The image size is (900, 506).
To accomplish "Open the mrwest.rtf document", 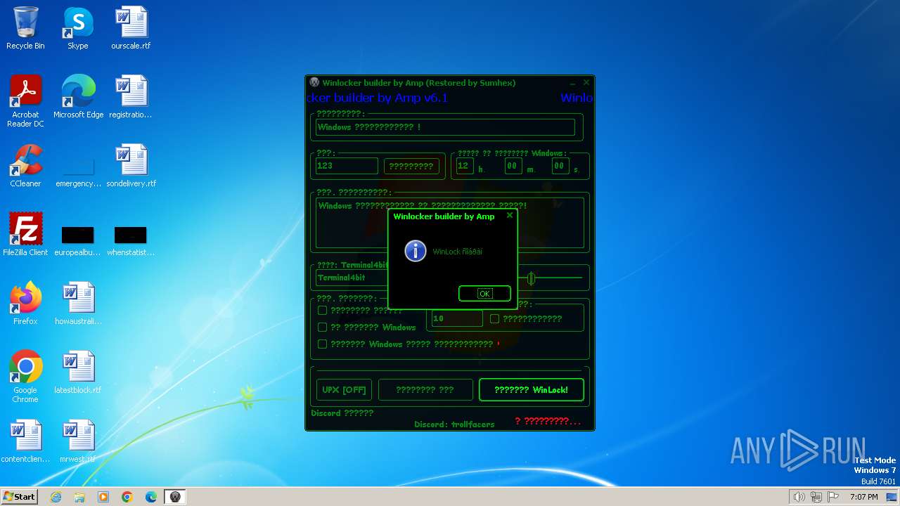I will pos(78,441).
